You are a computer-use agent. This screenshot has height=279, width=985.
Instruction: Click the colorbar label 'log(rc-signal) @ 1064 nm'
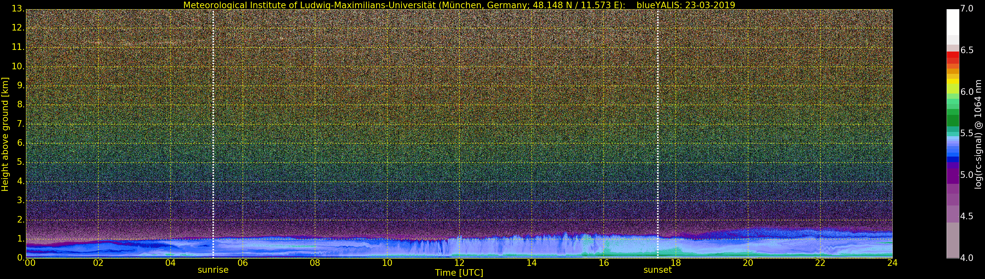[x=978, y=134]
